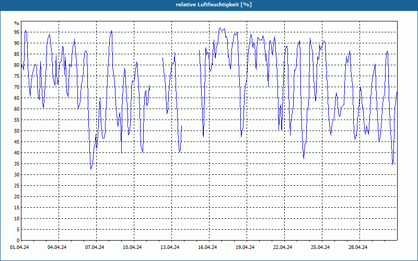418x261 pixels.
Task: Click the y-axis value 5
Action: point(18,230)
